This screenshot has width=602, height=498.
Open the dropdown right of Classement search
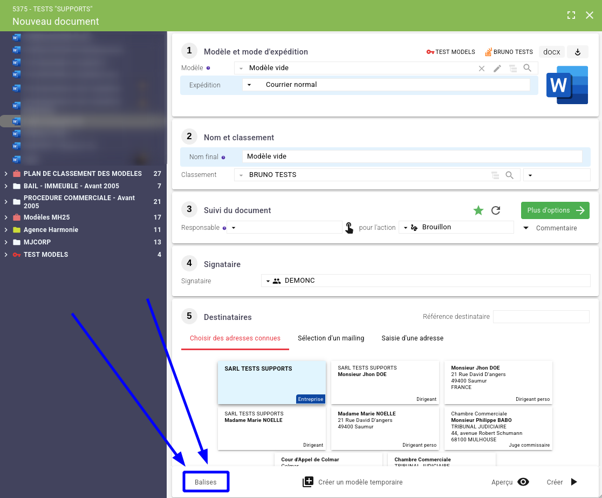(x=557, y=175)
